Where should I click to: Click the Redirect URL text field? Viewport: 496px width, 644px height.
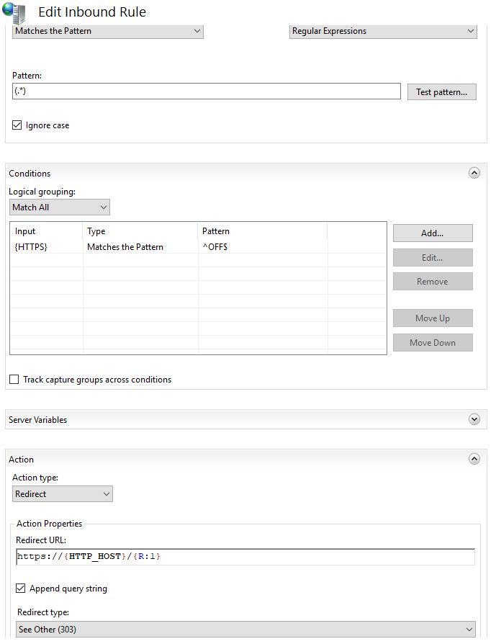245,557
